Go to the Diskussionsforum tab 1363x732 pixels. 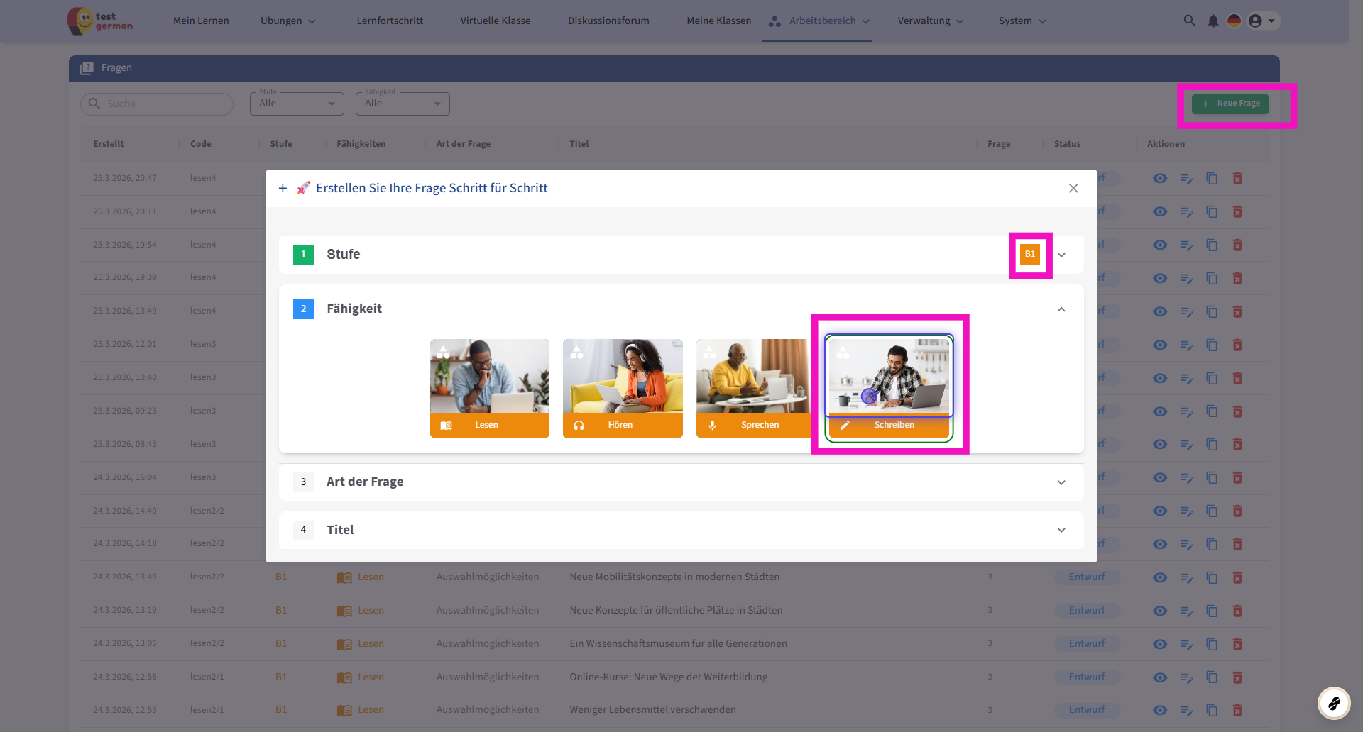pos(608,21)
